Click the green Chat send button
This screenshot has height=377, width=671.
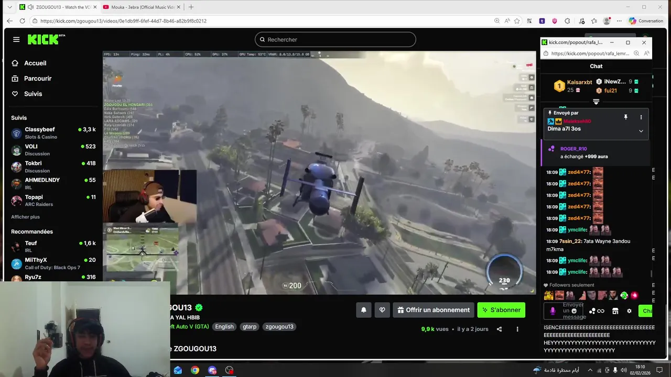646,311
